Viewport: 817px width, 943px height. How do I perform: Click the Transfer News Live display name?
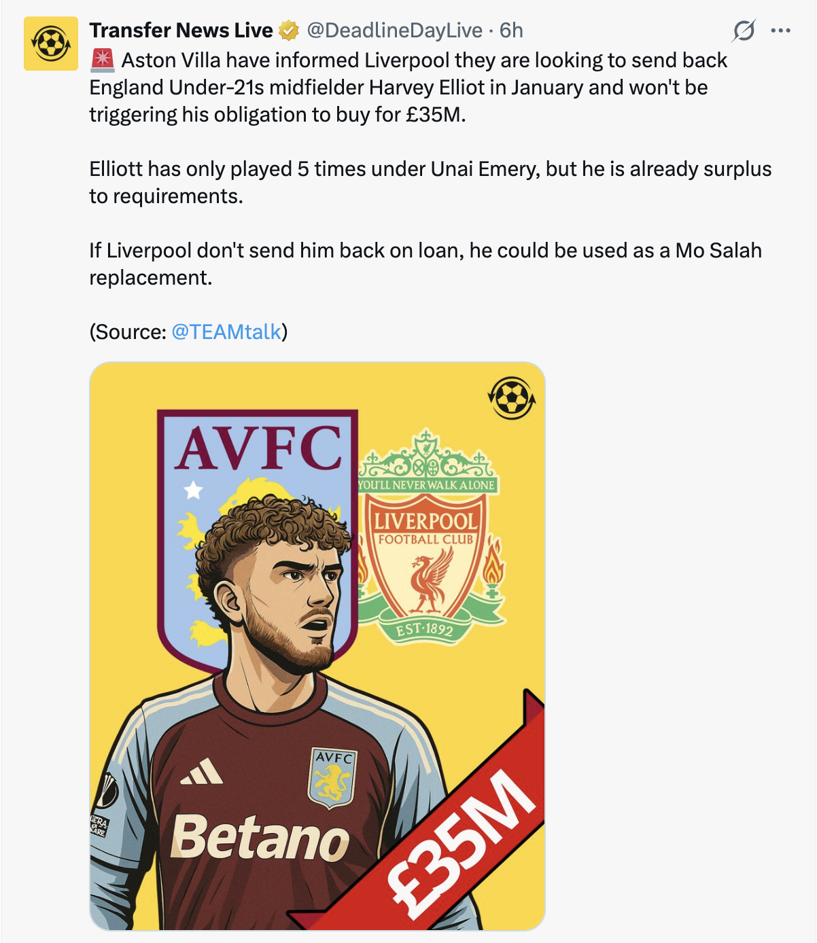181,31
